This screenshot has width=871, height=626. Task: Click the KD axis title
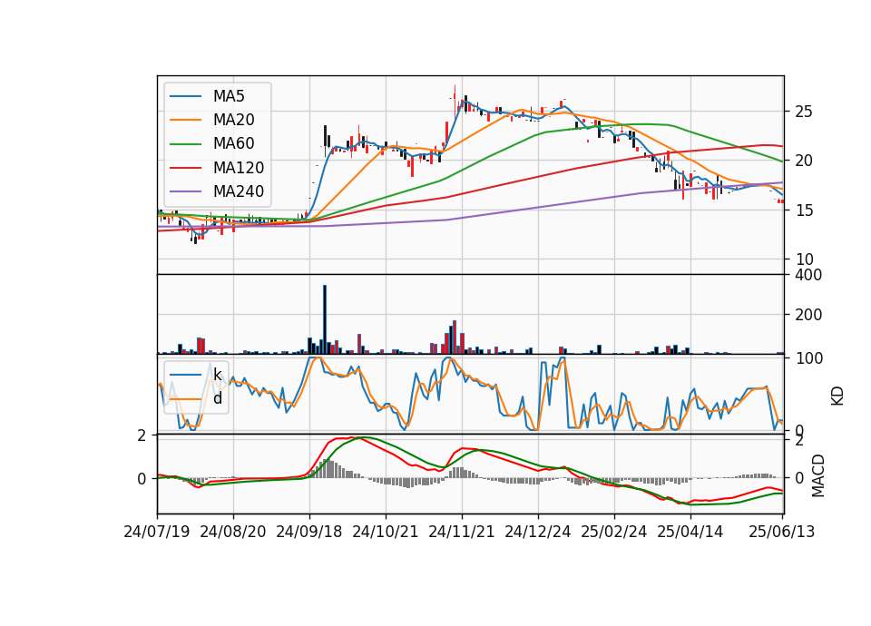click(837, 396)
